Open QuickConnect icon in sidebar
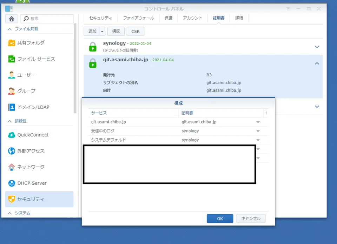The image size is (337, 244). click(11, 135)
